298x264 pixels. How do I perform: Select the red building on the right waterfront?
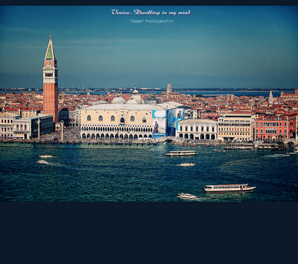point(272,128)
